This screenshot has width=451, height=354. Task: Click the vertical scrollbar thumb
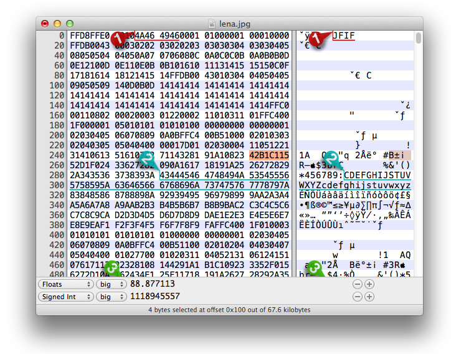point(419,37)
